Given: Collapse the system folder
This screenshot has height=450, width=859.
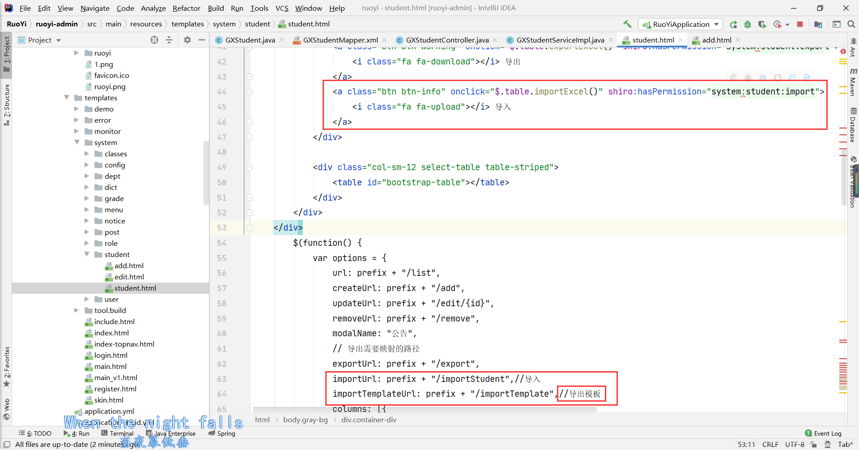Looking at the screenshot, I should [77, 142].
